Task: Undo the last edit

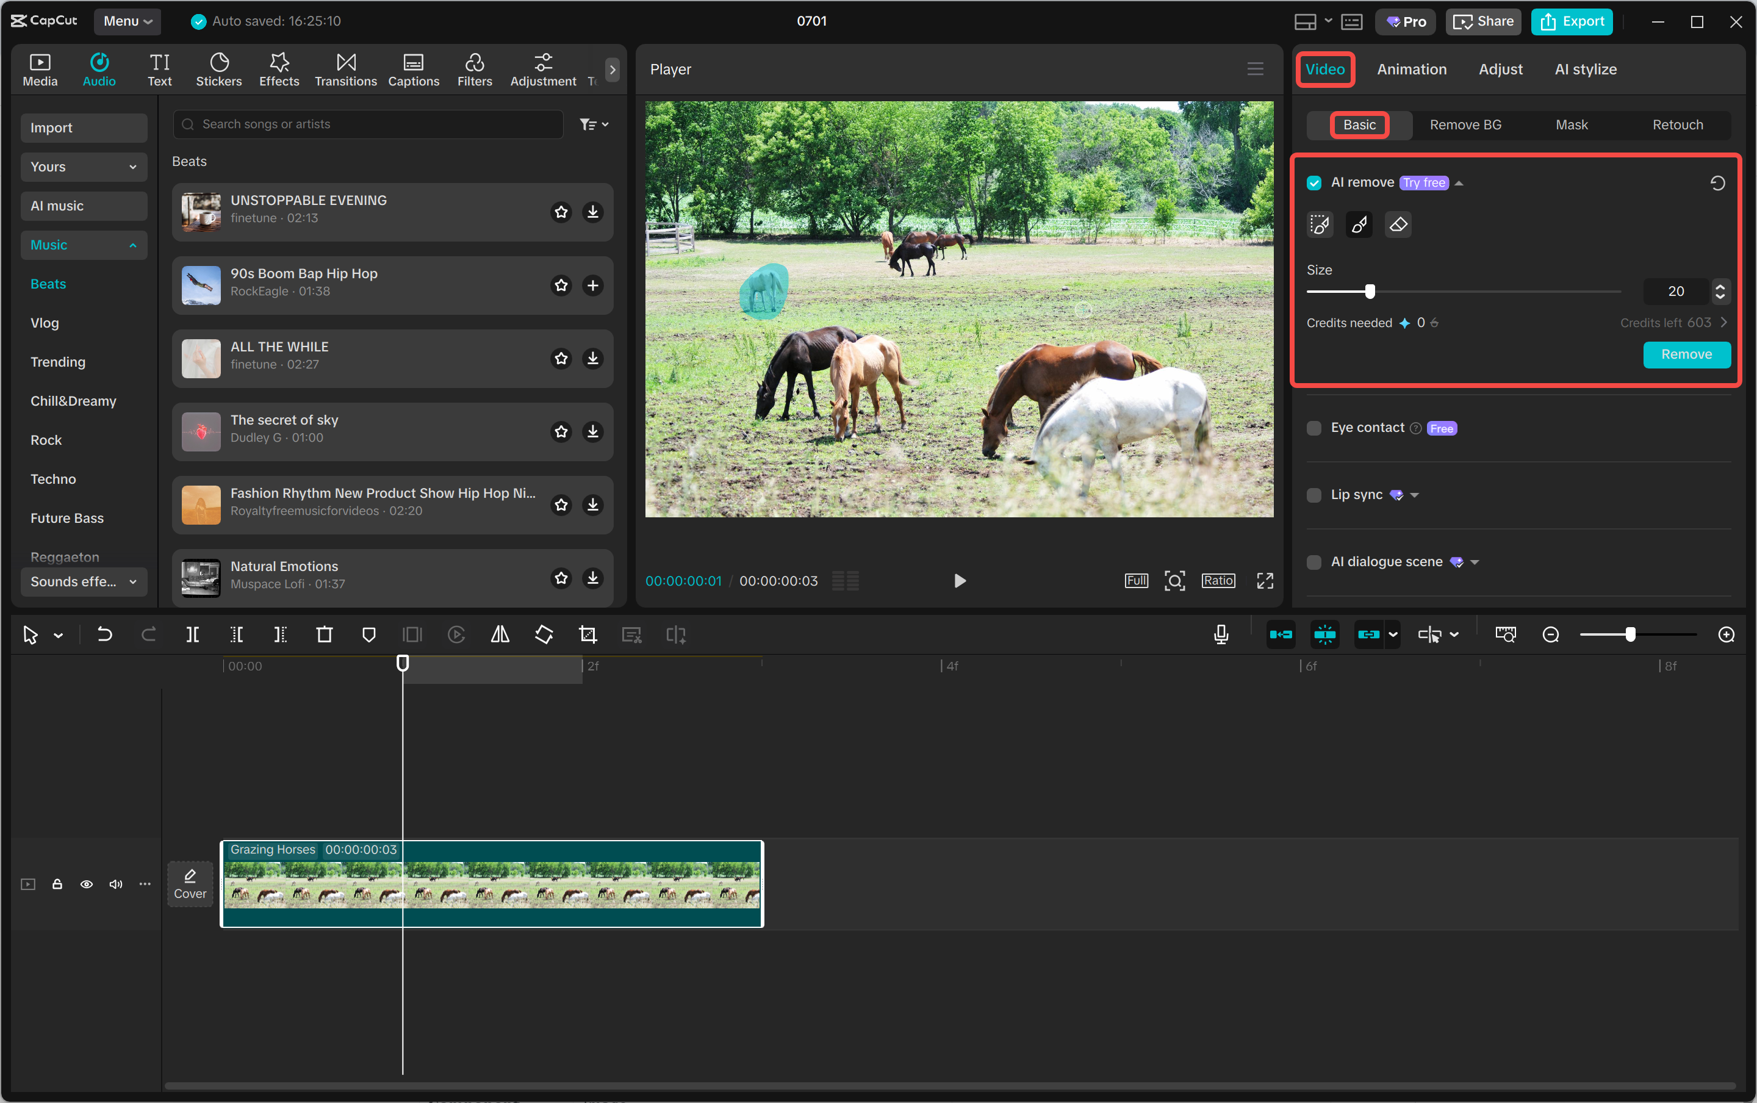Action: [x=105, y=634]
